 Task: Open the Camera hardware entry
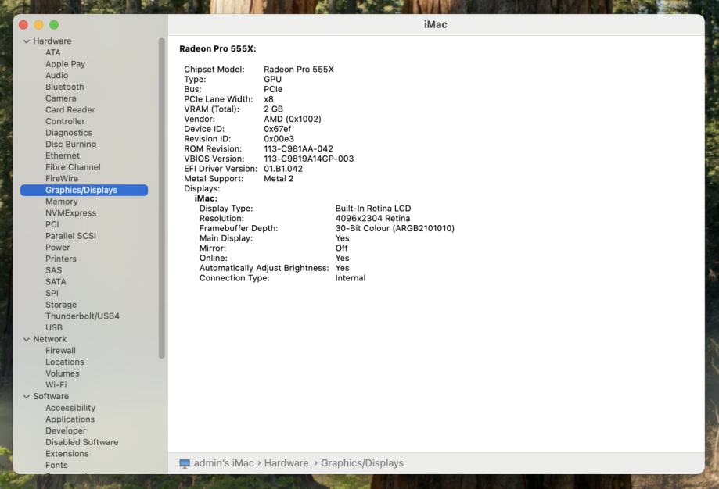point(60,98)
